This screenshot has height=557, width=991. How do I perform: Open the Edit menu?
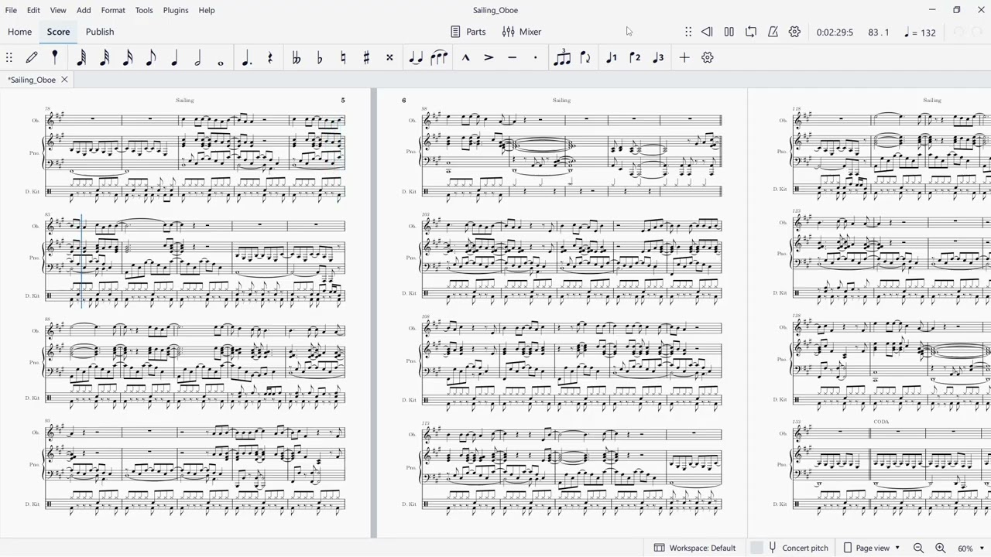[x=33, y=10]
